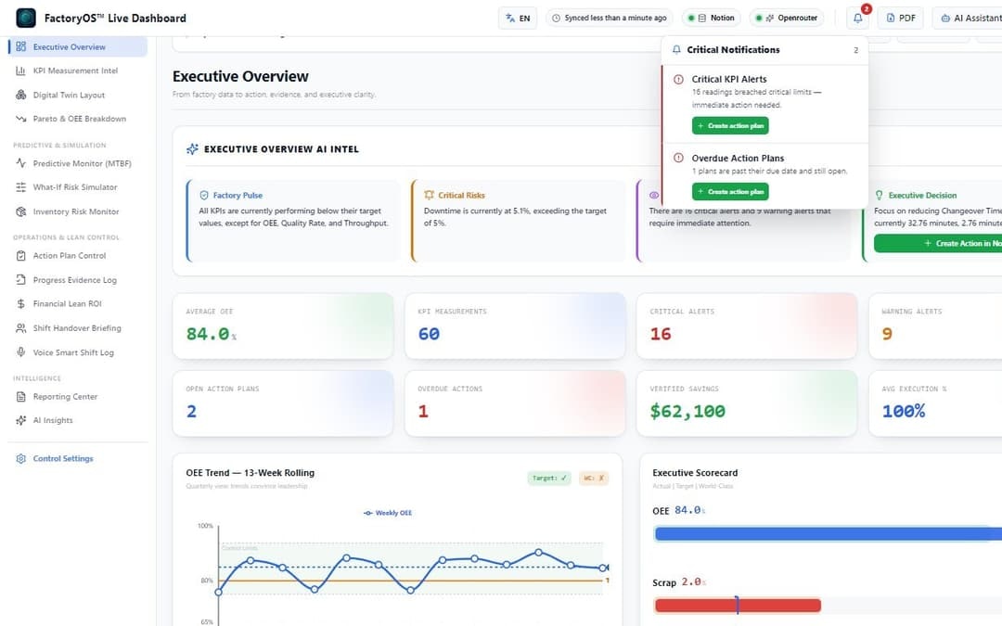Click the Digital Twin Layout cubes icon
The height and width of the screenshot is (626, 1002).
[x=21, y=95]
